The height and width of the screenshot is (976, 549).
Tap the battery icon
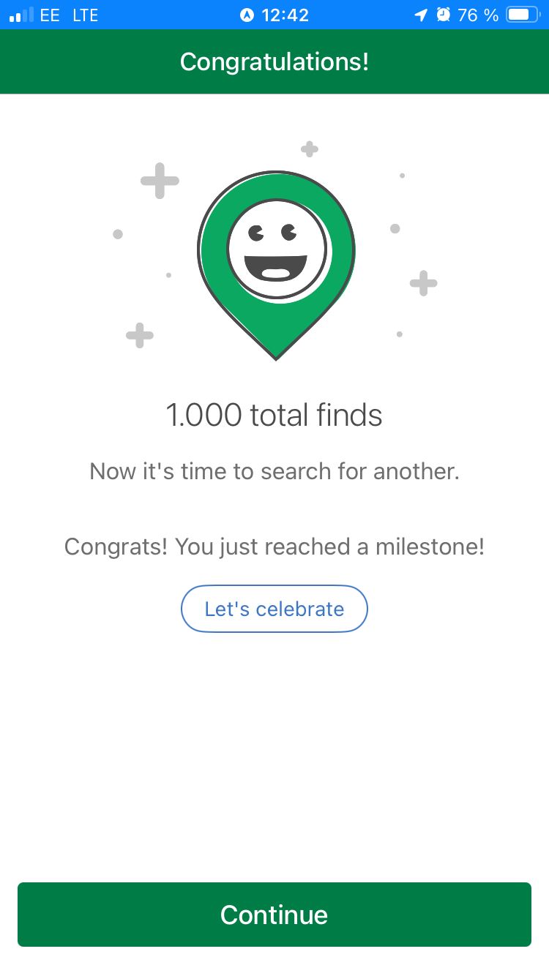(522, 15)
